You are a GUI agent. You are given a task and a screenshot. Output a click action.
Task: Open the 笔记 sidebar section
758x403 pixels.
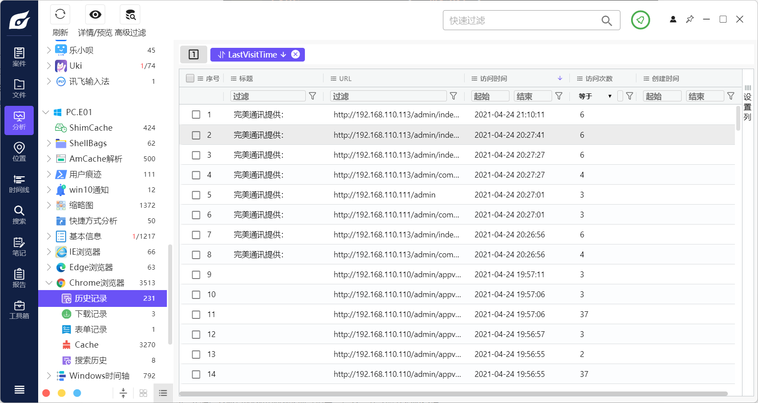coord(19,247)
